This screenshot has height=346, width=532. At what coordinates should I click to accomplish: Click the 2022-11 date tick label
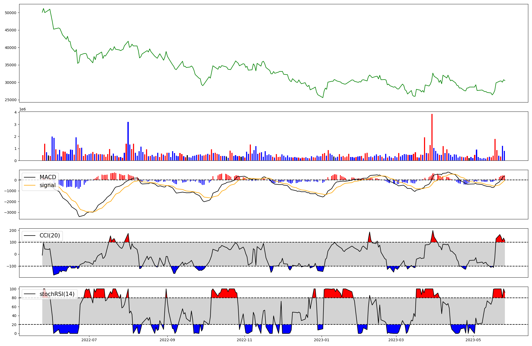244,340
